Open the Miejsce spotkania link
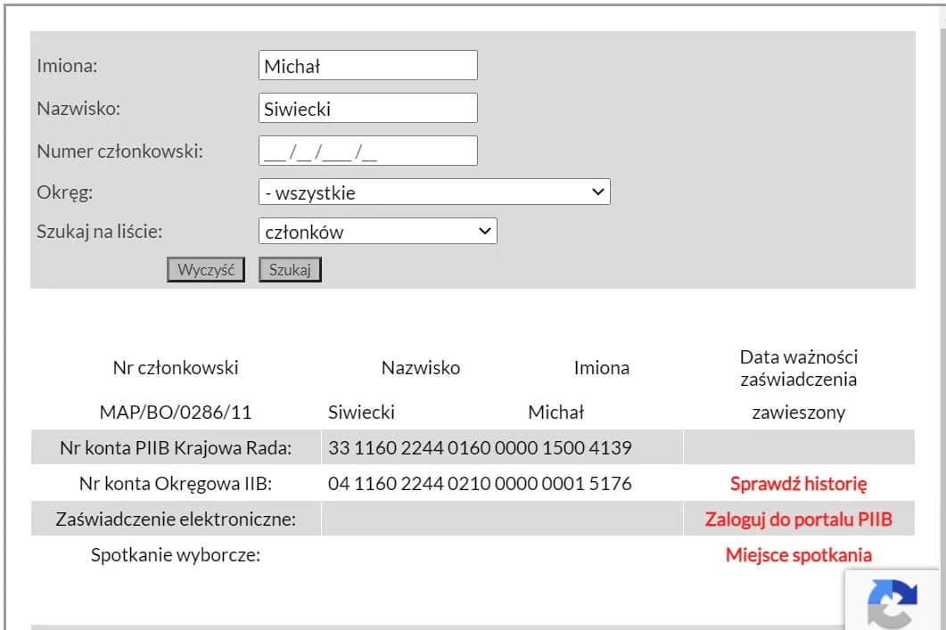Image resolution: width=946 pixels, height=630 pixels. [798, 555]
